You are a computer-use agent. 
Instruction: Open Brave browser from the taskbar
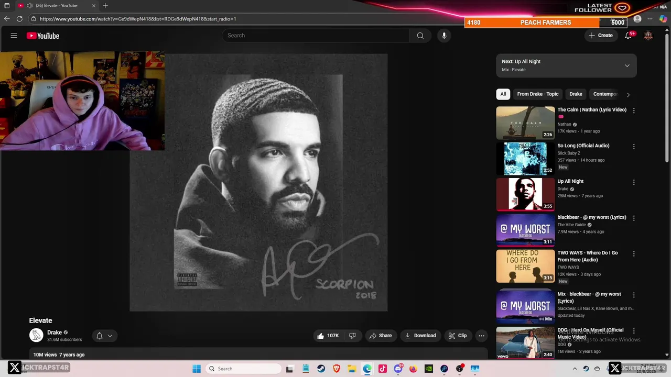(337, 369)
